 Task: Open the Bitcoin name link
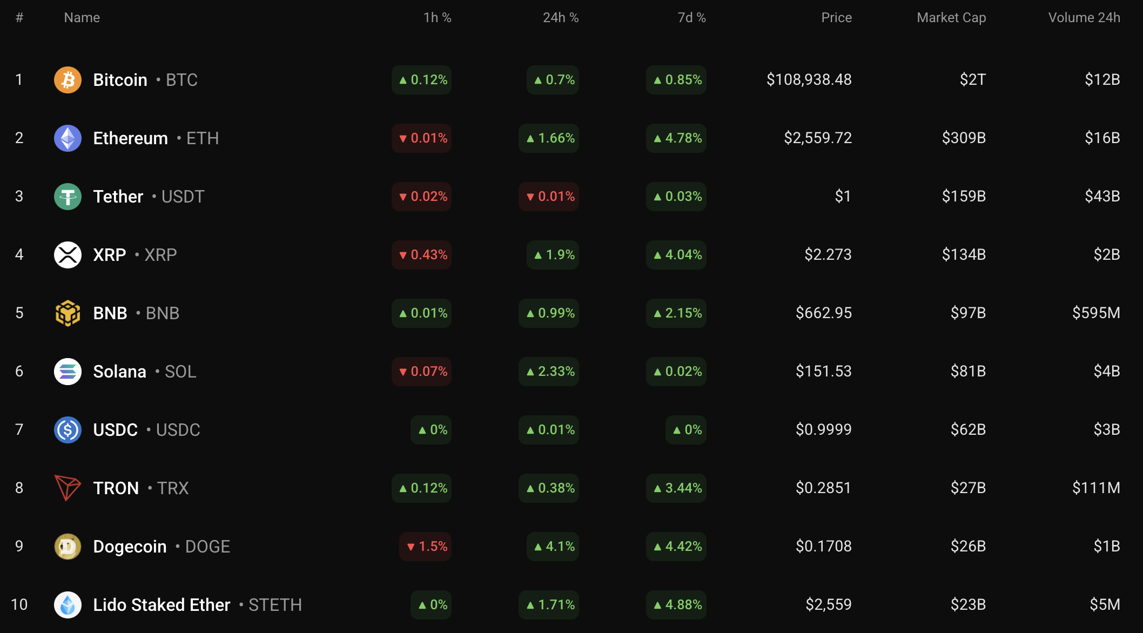pyautogui.click(x=120, y=80)
